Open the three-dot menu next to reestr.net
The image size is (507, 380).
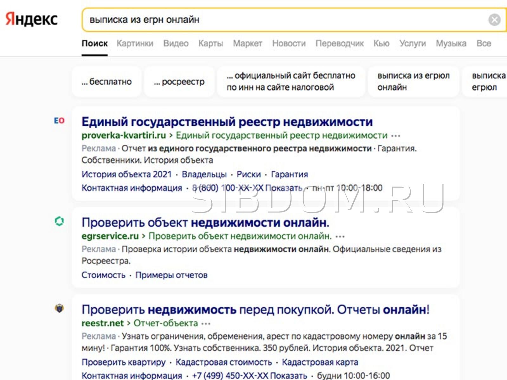pos(206,323)
